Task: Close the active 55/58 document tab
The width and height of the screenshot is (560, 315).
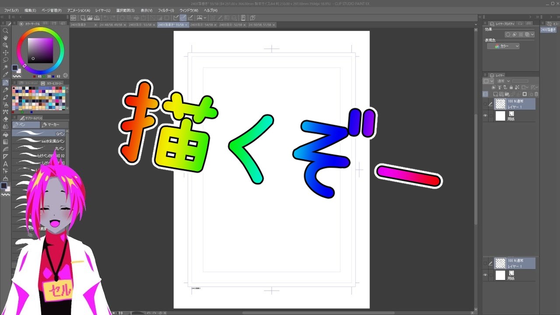Action: pyautogui.click(x=187, y=25)
